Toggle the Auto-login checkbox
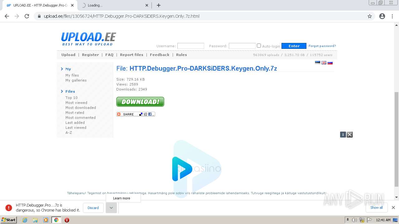This screenshot has height=224, width=399. pos(259,46)
